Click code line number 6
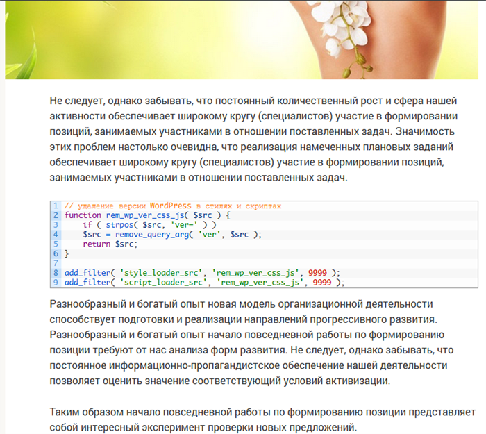 pyautogui.click(x=56, y=253)
